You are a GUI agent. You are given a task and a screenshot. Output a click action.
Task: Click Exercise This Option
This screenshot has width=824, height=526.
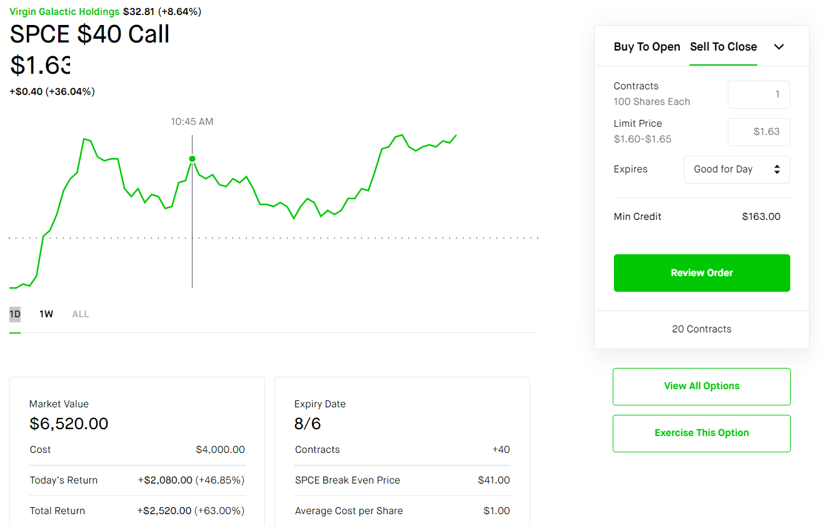point(701,433)
